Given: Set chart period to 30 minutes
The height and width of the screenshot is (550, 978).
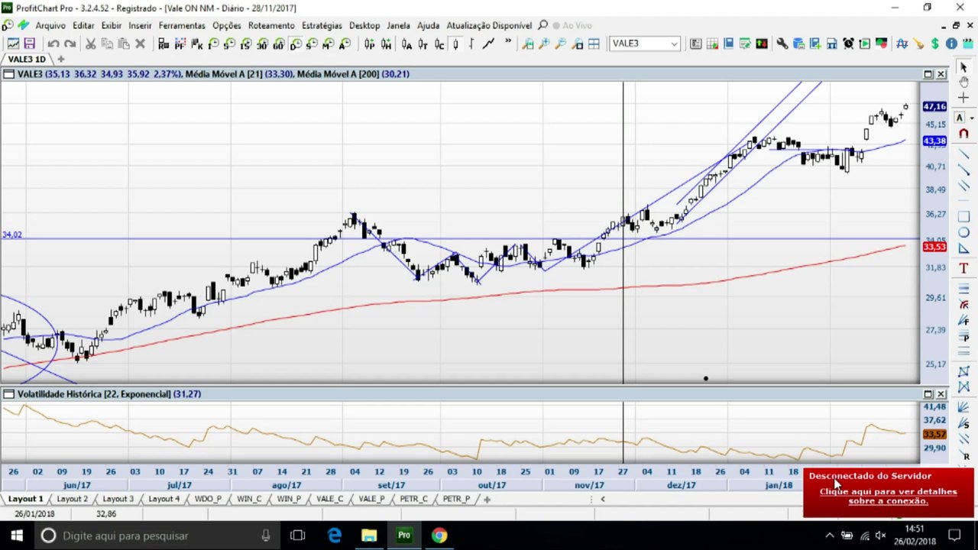Looking at the screenshot, I should [x=262, y=44].
